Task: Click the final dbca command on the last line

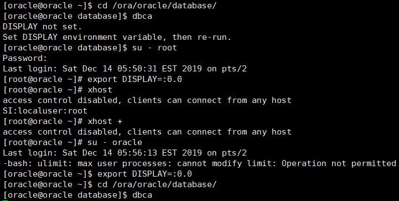Action: pyautogui.click(x=142, y=195)
